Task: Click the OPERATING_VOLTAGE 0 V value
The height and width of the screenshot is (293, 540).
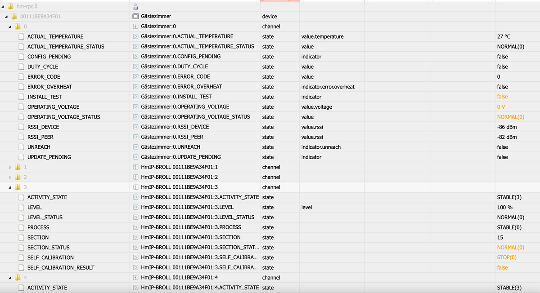Action: tap(501, 107)
